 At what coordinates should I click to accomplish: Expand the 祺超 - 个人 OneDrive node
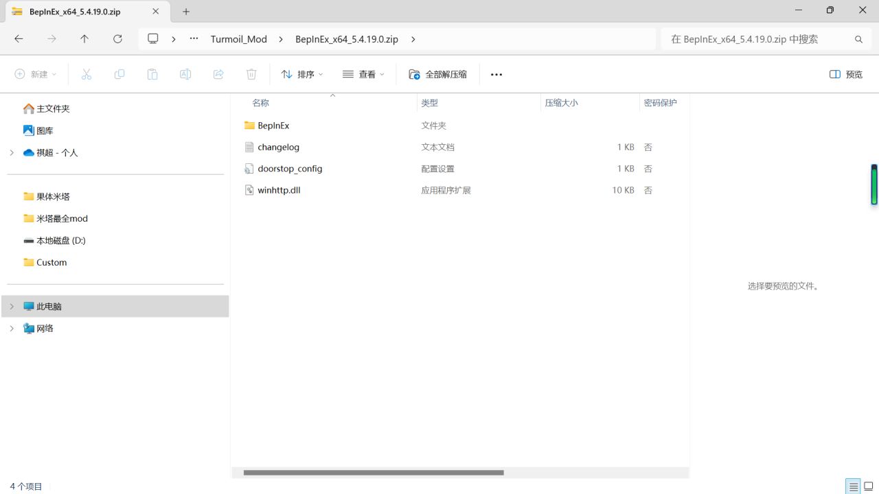tap(12, 152)
